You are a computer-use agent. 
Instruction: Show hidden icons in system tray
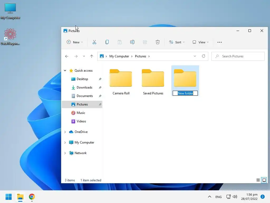pos(210,197)
